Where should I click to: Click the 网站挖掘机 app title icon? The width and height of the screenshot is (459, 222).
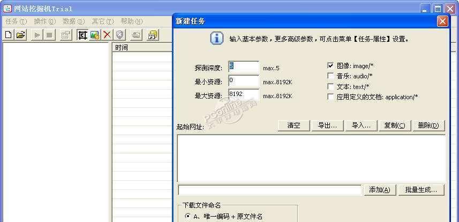[7, 9]
